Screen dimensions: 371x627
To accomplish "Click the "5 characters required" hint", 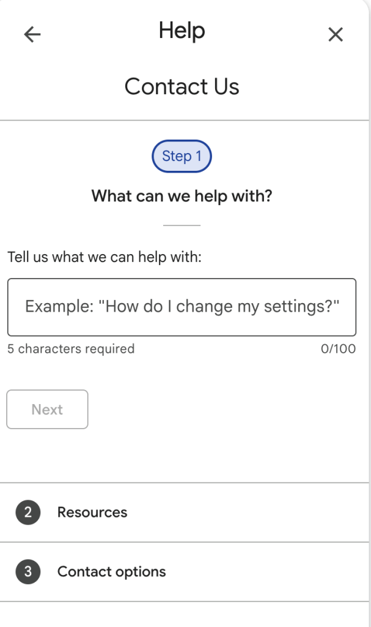I will (x=71, y=349).
